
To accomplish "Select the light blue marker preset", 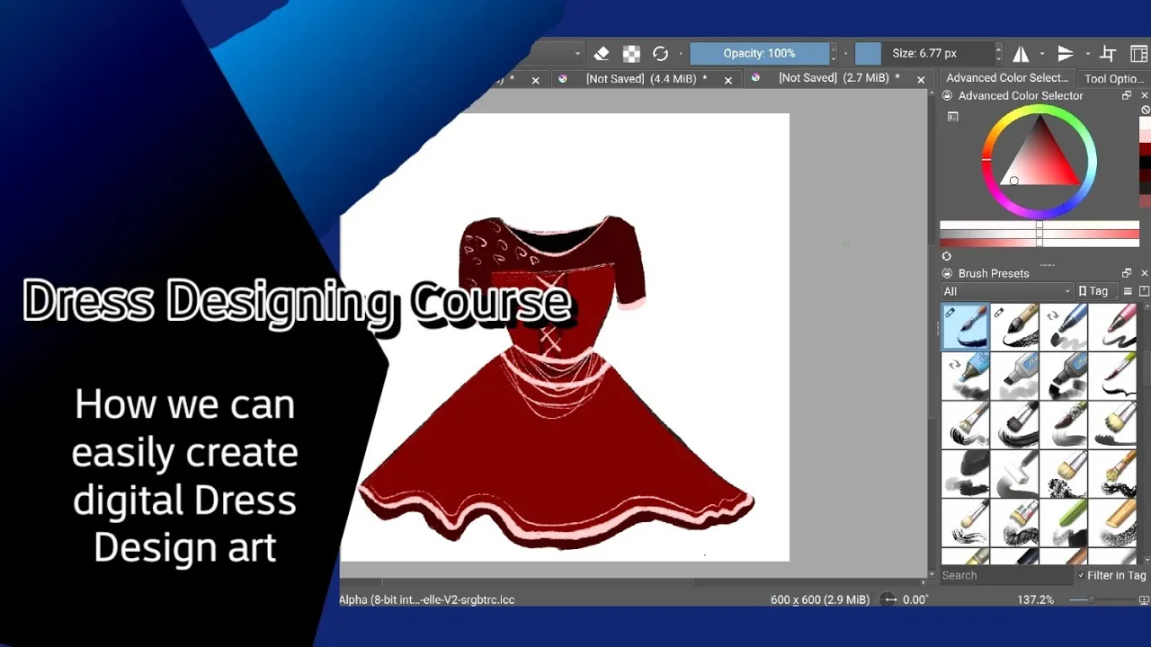I will coord(965,376).
